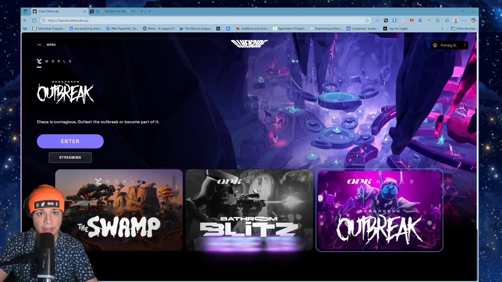
Task: Expand the honey b. account dropdown
Action: (450, 45)
